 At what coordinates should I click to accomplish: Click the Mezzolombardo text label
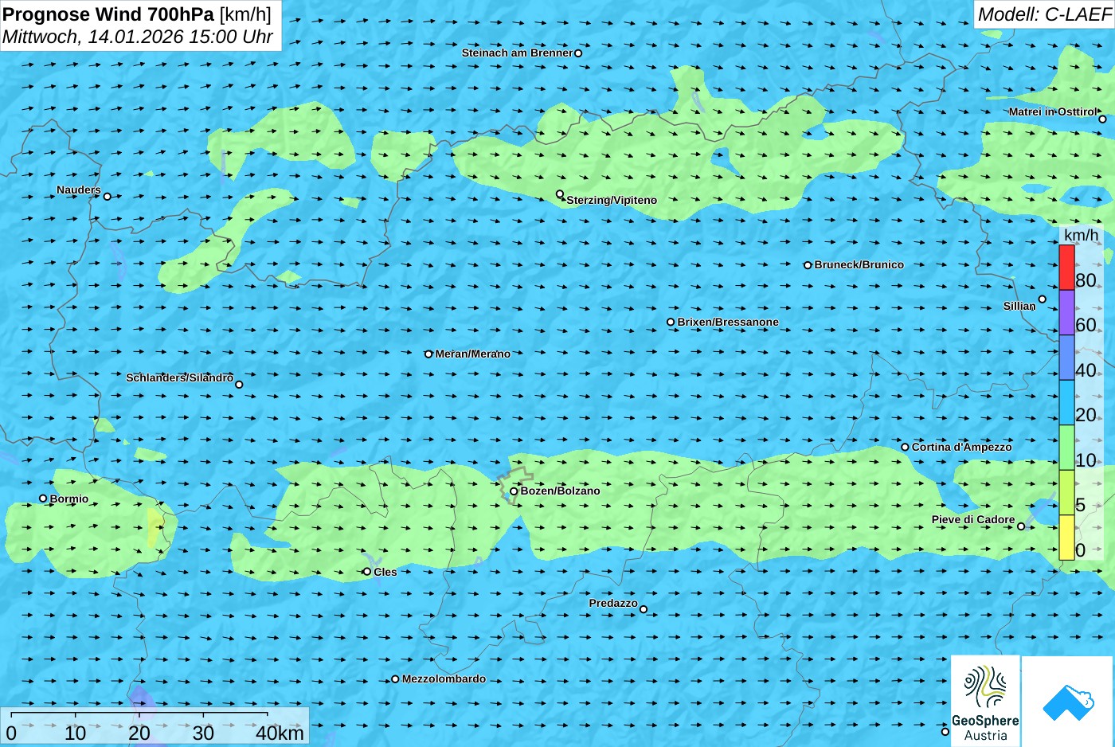tap(444, 679)
